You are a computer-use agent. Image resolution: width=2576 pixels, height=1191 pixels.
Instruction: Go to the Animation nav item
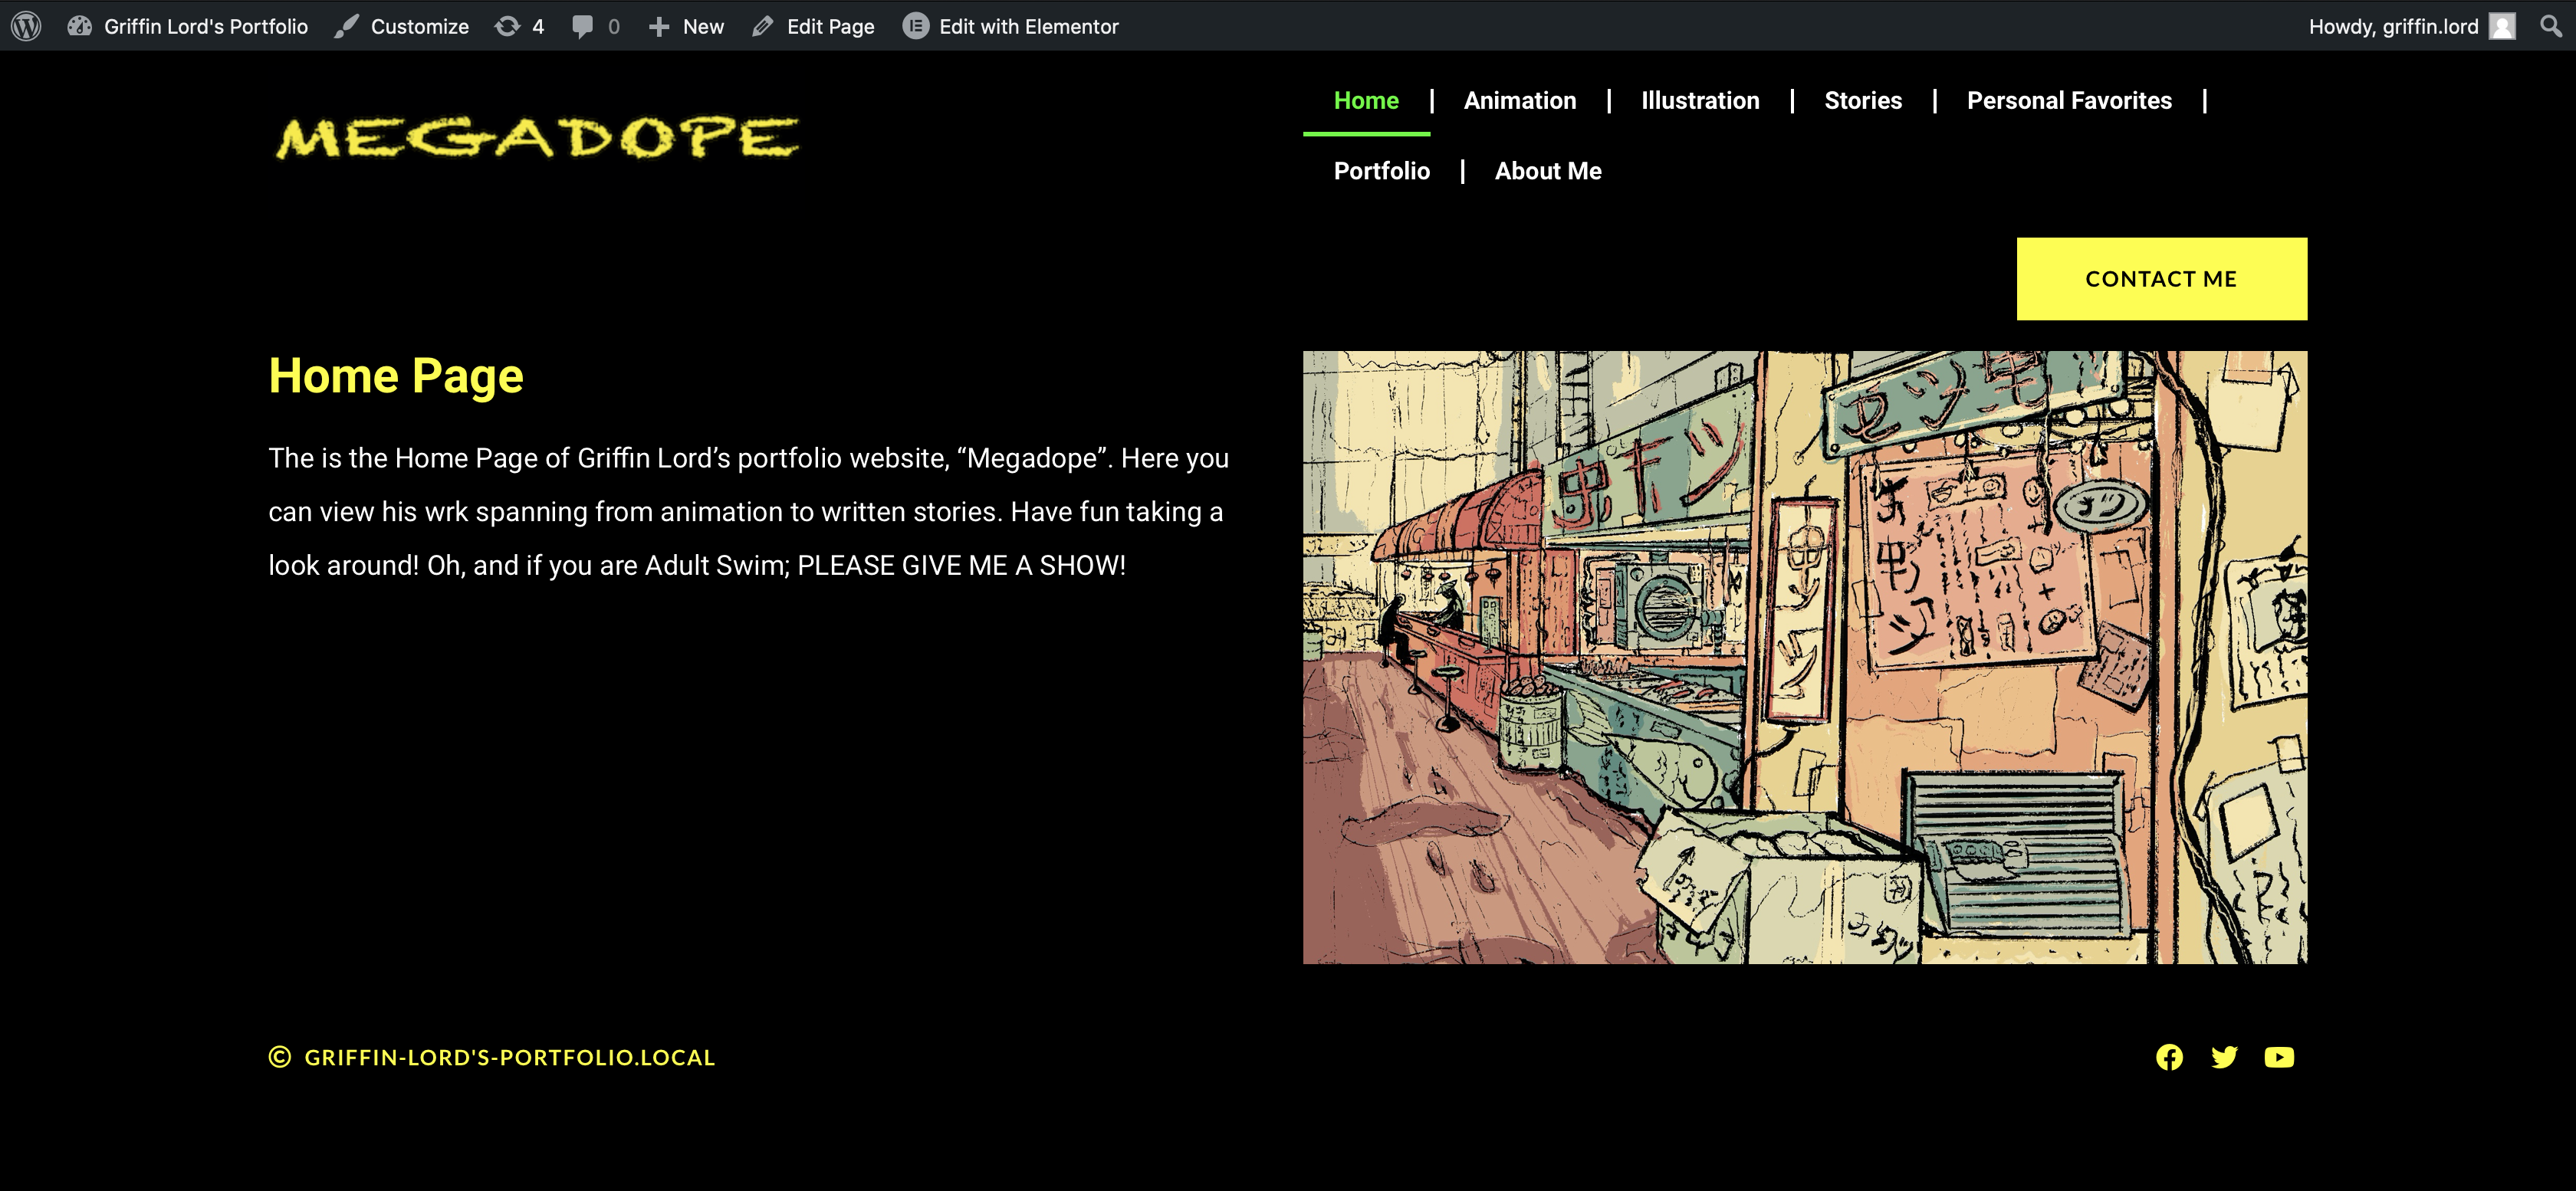(1519, 101)
